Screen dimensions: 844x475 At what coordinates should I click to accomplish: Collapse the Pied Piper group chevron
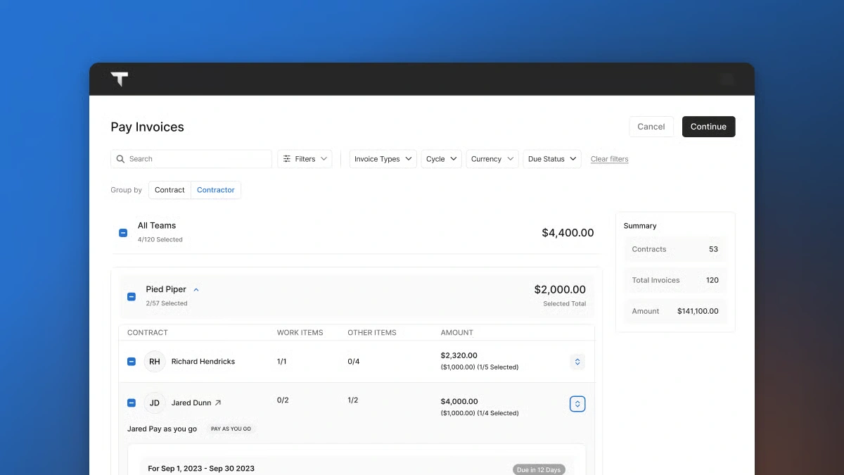click(x=196, y=290)
